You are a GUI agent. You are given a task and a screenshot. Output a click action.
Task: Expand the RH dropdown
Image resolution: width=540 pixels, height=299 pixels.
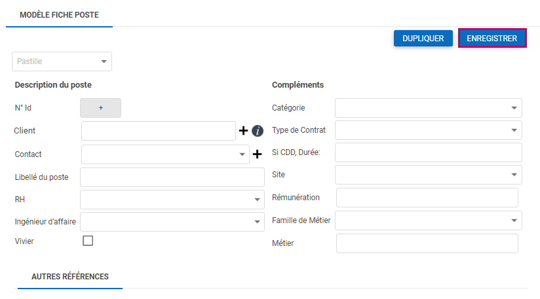pyautogui.click(x=172, y=200)
